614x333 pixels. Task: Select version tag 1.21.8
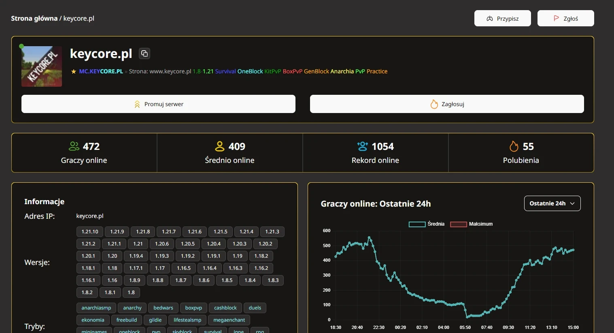(143, 232)
